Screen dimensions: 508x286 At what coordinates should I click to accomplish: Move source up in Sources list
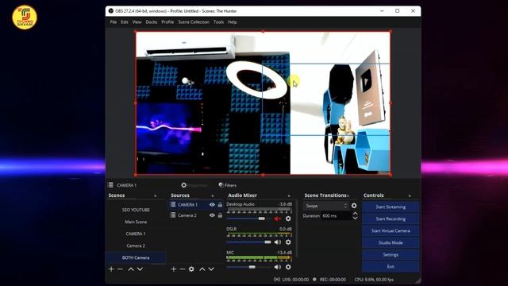click(202, 269)
